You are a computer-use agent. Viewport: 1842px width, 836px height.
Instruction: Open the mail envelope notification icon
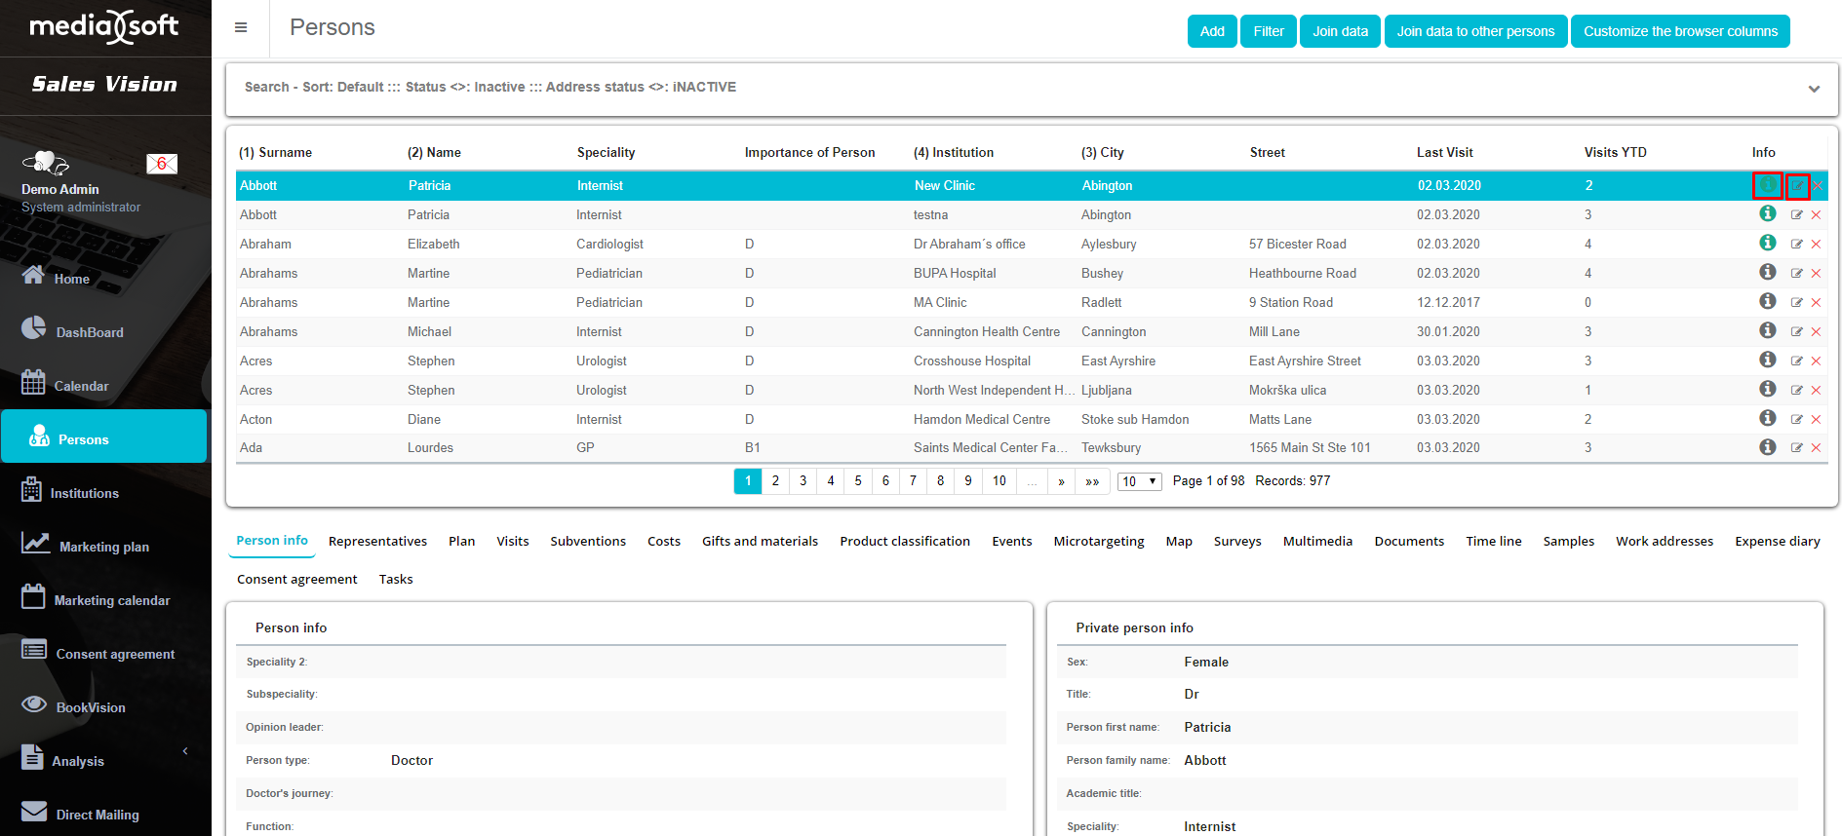(161, 164)
